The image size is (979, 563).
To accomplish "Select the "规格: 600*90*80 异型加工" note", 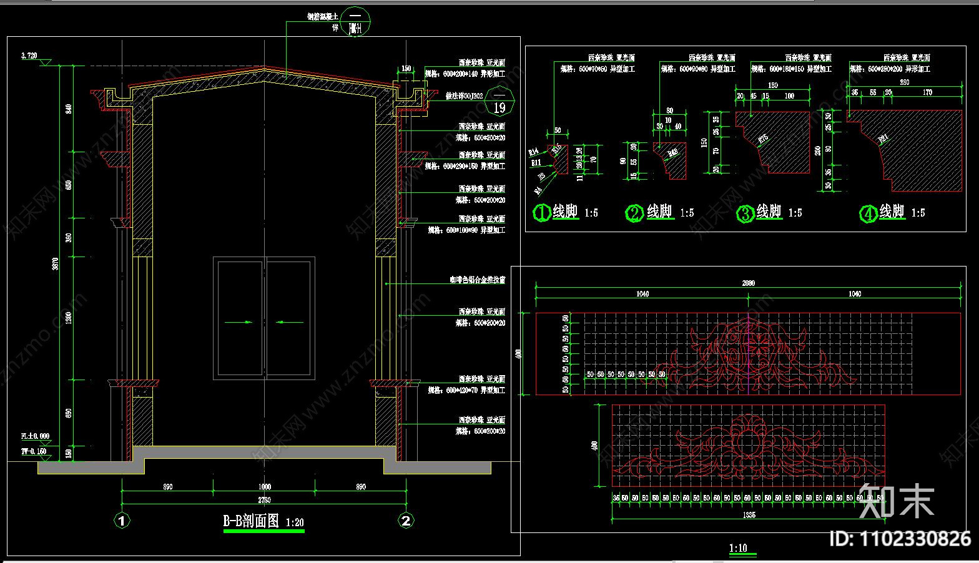I will tap(699, 69).
